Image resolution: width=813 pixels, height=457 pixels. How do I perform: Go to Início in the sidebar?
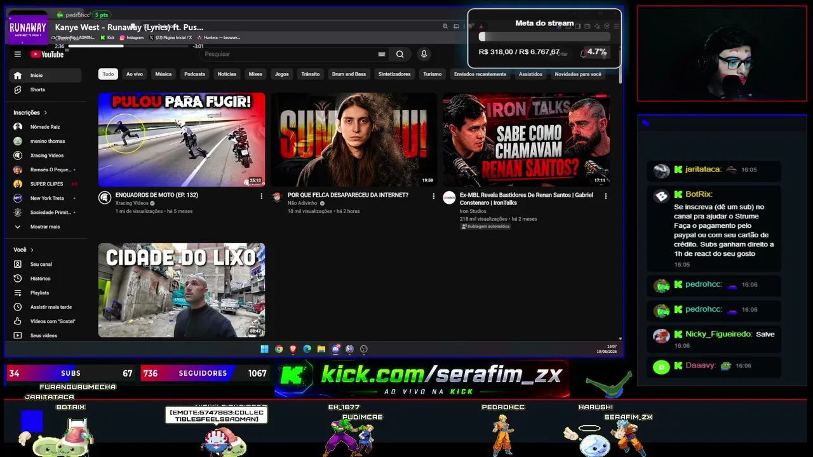pyautogui.click(x=46, y=76)
